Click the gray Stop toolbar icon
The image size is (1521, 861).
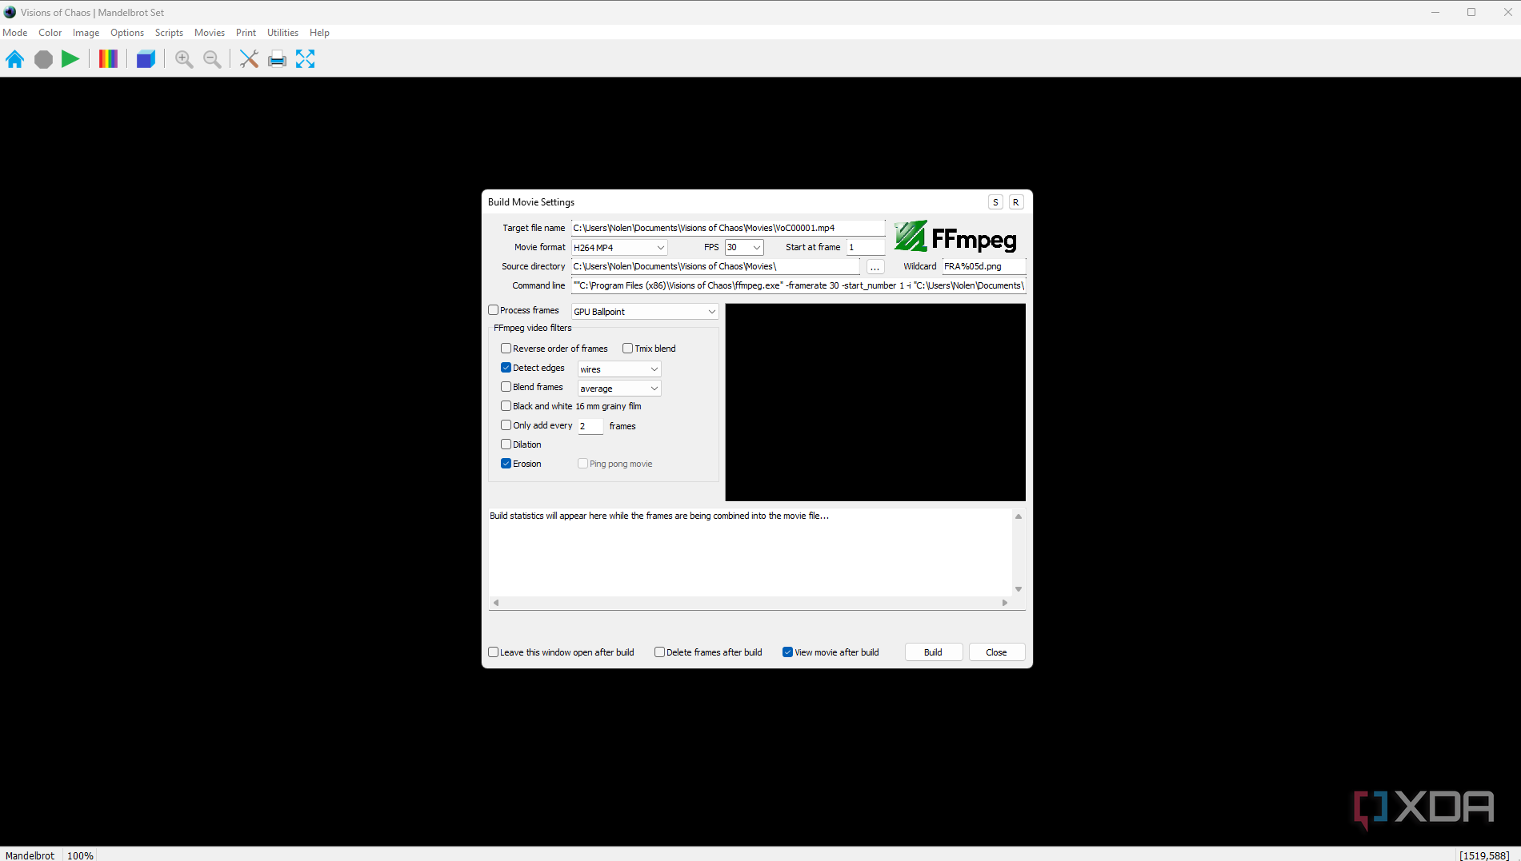pos(43,59)
